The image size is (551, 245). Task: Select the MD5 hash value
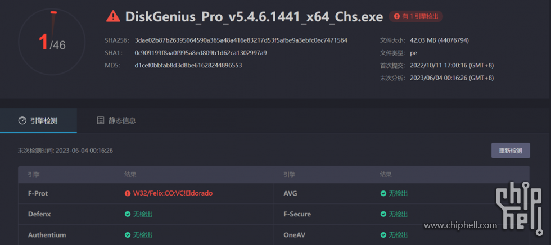(x=188, y=65)
